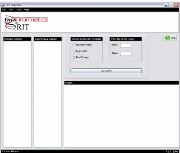Click the Renikko Alleyne status bar text
The image size is (180, 153).
pyautogui.click(x=10, y=151)
